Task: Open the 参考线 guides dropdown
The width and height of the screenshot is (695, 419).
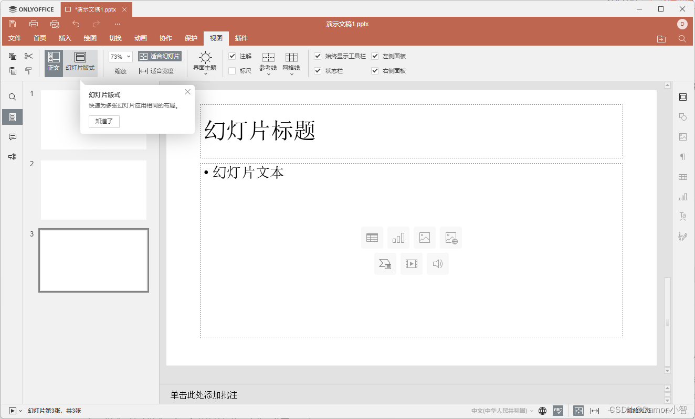Action: pyautogui.click(x=268, y=63)
